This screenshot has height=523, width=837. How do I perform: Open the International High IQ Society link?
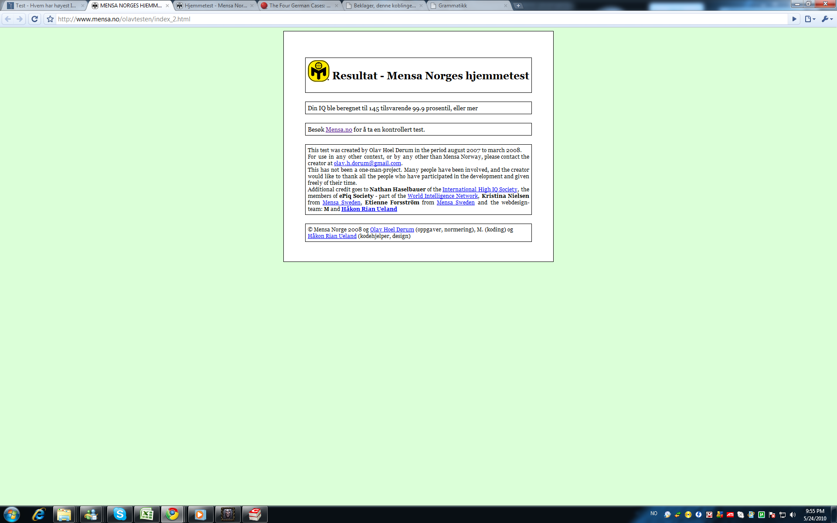click(480, 190)
